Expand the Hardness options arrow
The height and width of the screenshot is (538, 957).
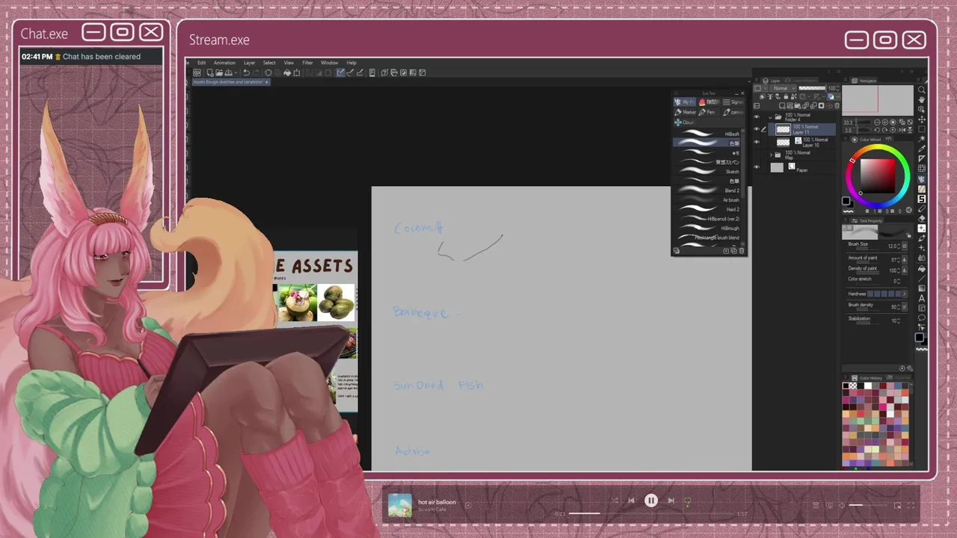[905, 294]
